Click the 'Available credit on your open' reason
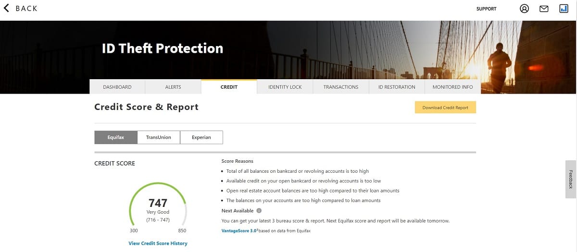The height and width of the screenshot is (252, 577). 303,181
